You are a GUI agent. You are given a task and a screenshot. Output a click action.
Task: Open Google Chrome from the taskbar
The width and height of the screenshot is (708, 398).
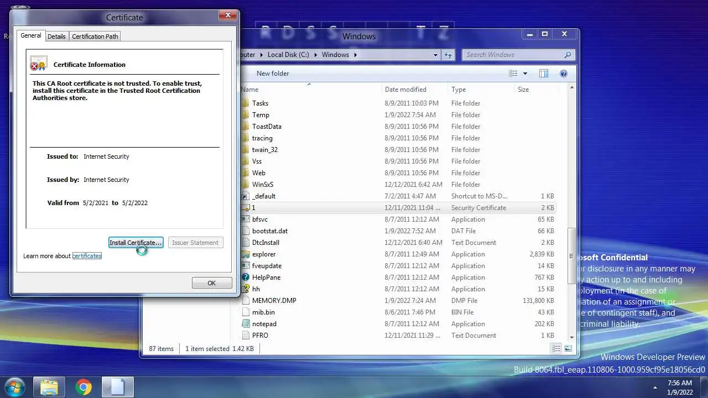(x=84, y=387)
